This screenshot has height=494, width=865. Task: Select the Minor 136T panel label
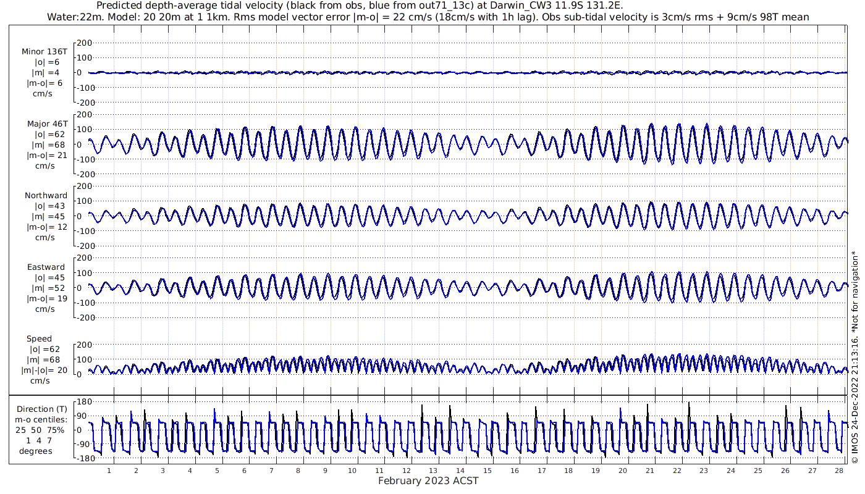point(44,52)
